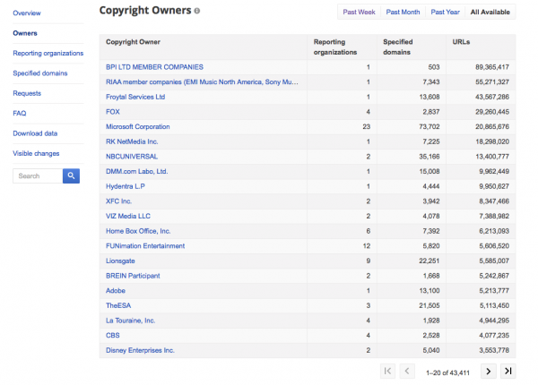Open Specified domains in sidebar
The height and width of the screenshot is (385, 538).
tap(39, 73)
